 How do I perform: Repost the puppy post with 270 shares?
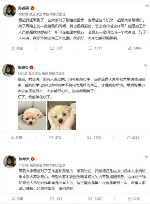tap(55, 137)
